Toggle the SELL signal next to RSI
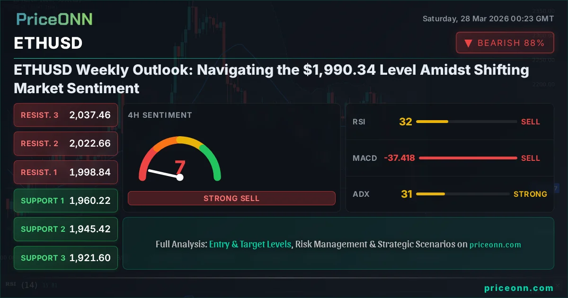Viewport: 568px width, 298px height. click(531, 122)
